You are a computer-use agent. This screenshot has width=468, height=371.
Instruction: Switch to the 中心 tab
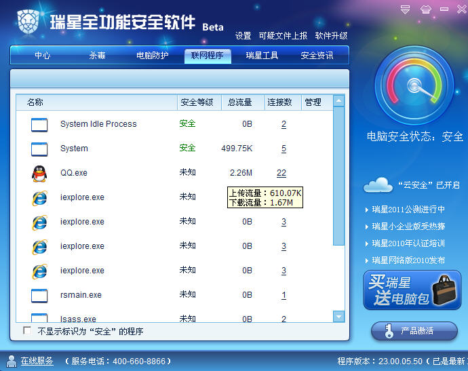(x=42, y=56)
